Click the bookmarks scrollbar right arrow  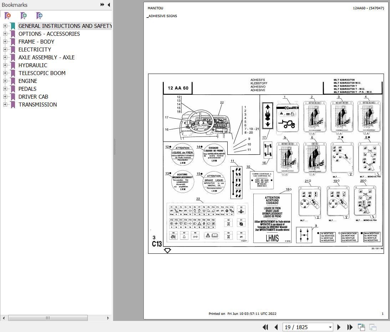coord(108,318)
